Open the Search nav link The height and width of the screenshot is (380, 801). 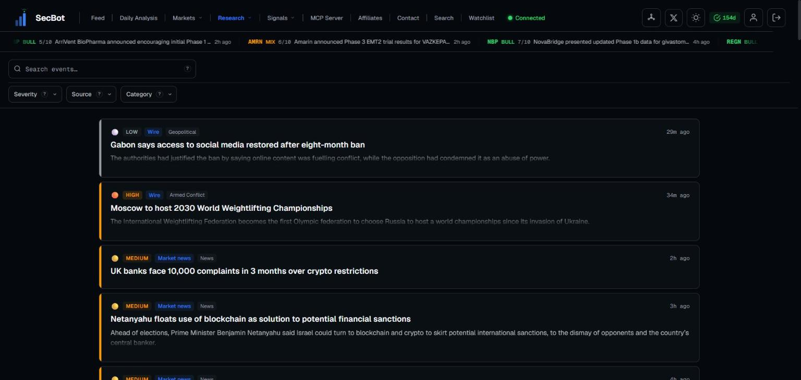444,18
